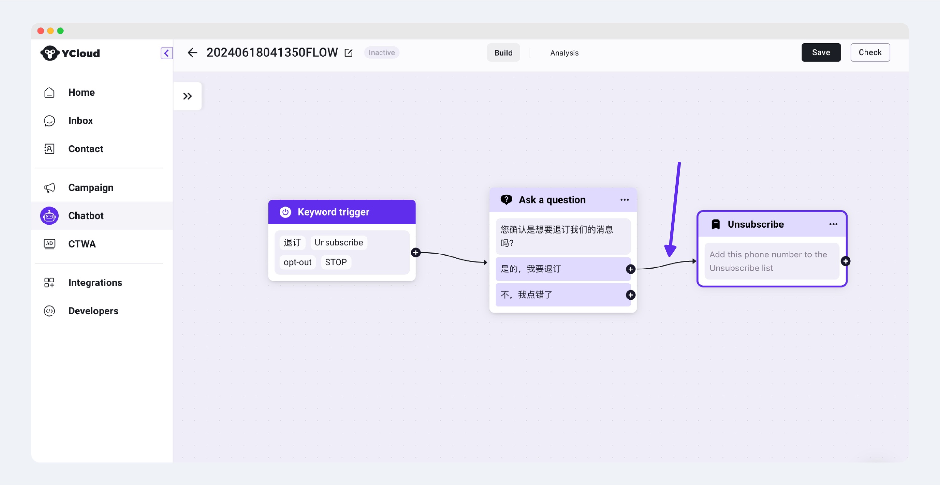Click the edit flow name pencil icon
The height and width of the screenshot is (485, 940).
click(x=349, y=52)
